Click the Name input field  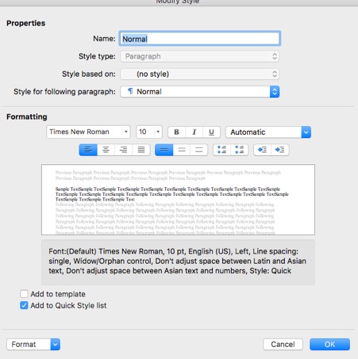tap(200, 39)
